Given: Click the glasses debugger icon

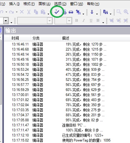Looking at the screenshot, I should click(x=71, y=12).
